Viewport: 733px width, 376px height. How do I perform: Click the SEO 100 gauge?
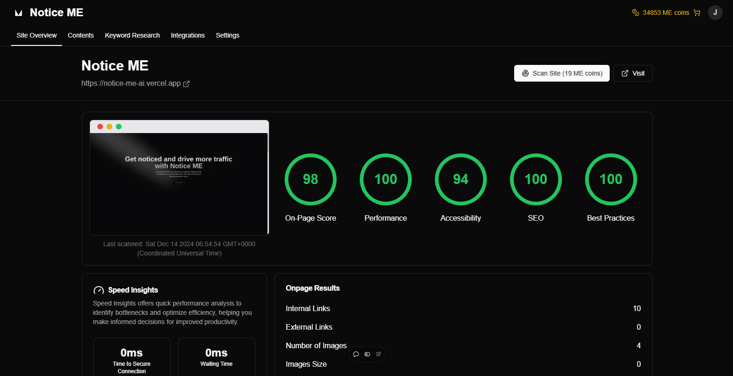coord(536,179)
